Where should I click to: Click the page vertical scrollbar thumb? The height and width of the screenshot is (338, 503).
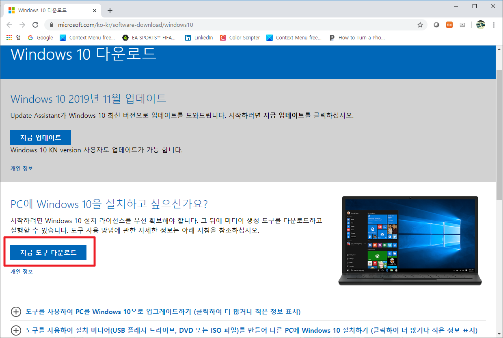tap(499, 134)
